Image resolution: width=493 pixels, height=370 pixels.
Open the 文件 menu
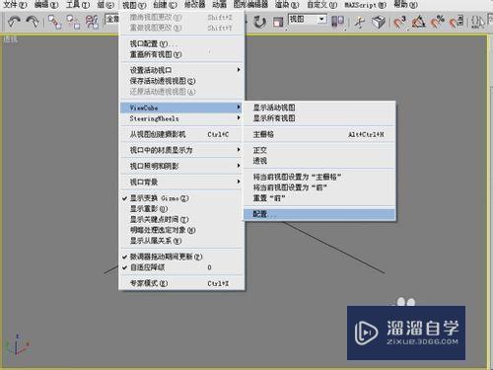(15, 5)
